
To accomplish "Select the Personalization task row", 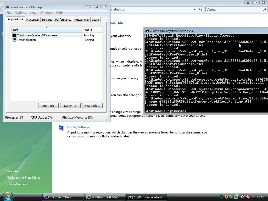I will click(x=47, y=40).
